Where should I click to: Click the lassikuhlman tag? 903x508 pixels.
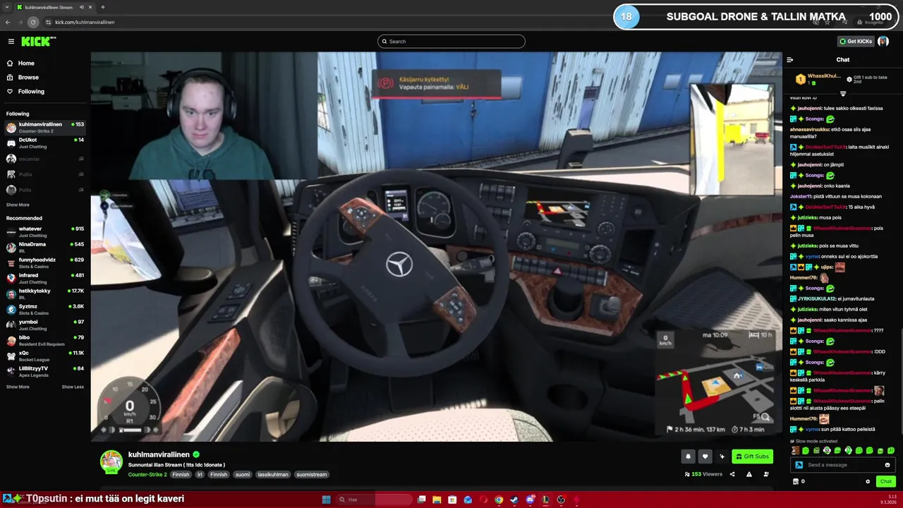click(x=272, y=475)
